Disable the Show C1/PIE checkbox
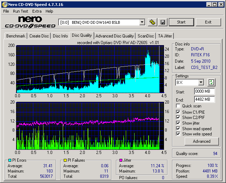226x183 pixels. [x=178, y=112]
